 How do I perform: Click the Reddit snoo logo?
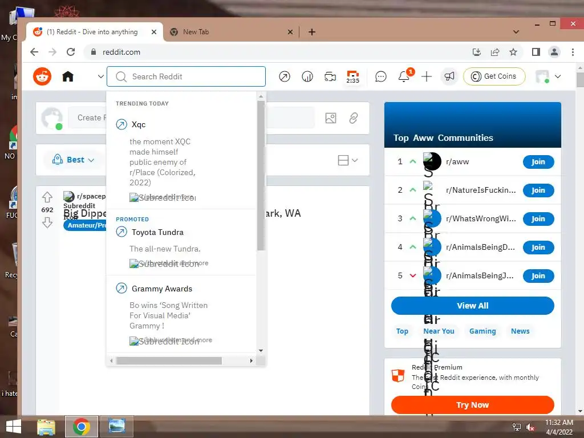coord(42,76)
